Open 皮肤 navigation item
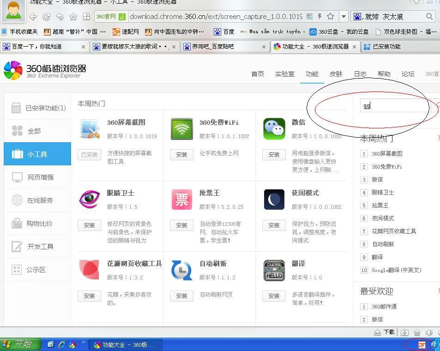 pos(336,74)
